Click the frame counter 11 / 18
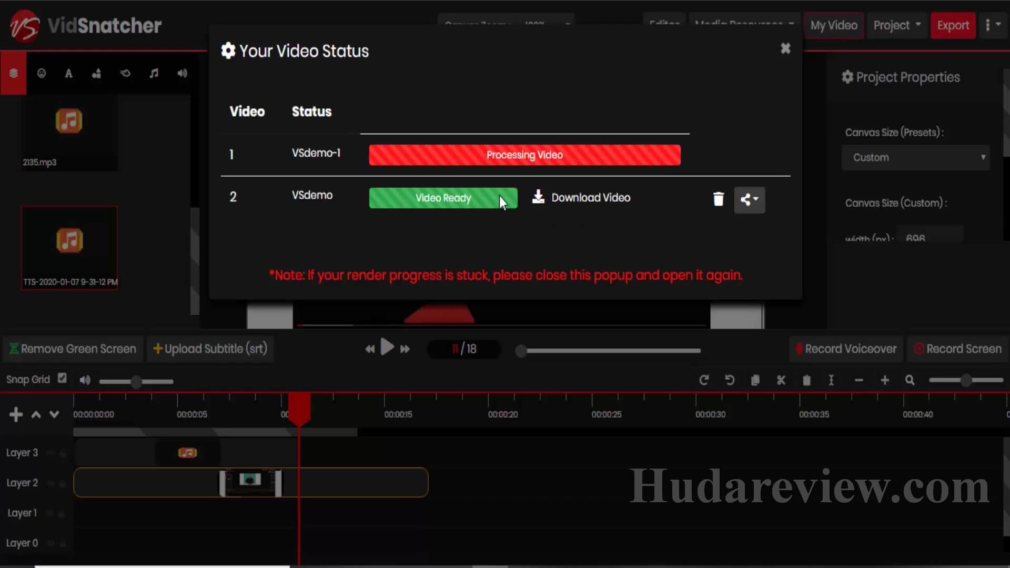The width and height of the screenshot is (1010, 568). click(464, 349)
